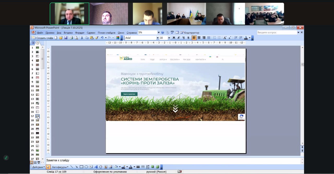Toggle bold formatting (Ж)

(x=174, y=38)
